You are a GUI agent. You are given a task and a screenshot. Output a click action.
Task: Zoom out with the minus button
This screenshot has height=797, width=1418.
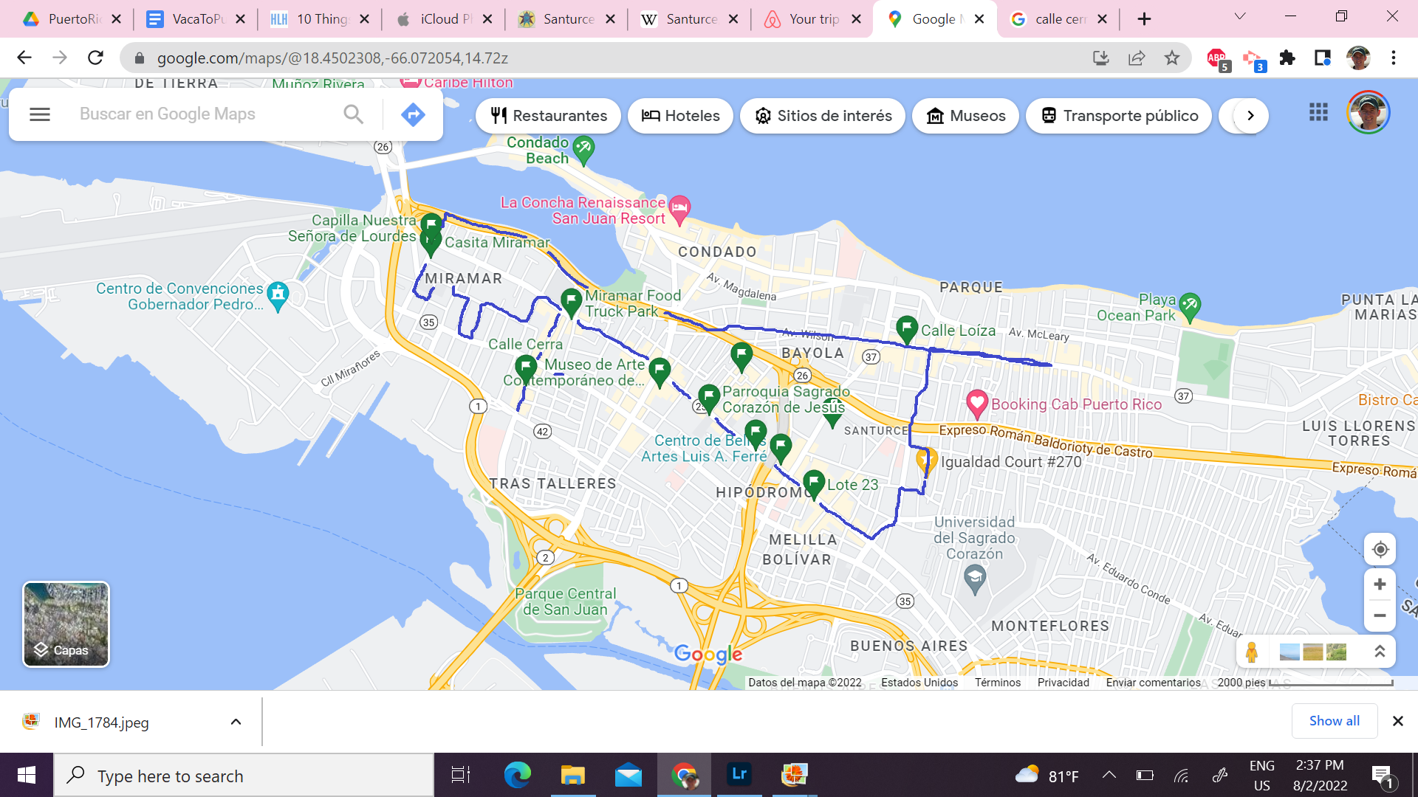1380,615
